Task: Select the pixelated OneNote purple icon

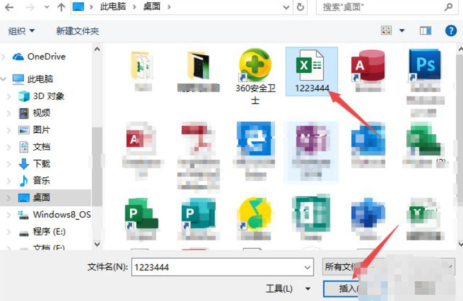Action: [311, 139]
